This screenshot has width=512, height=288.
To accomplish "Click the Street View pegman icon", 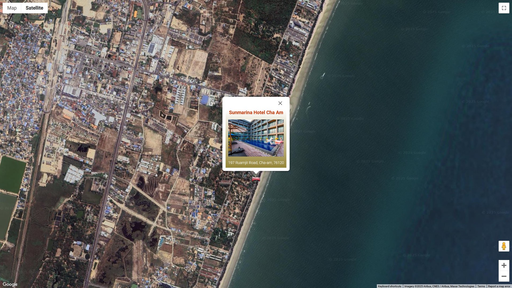I will coord(504,246).
